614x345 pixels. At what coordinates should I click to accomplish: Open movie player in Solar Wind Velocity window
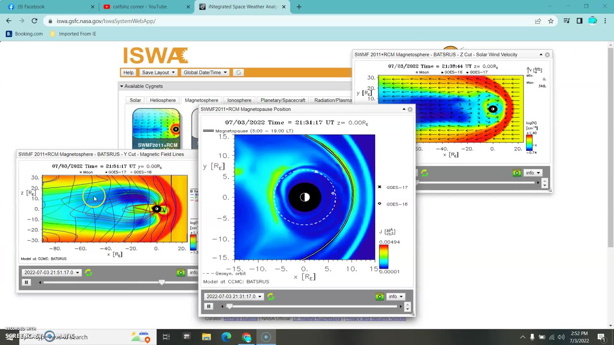[x=517, y=173]
